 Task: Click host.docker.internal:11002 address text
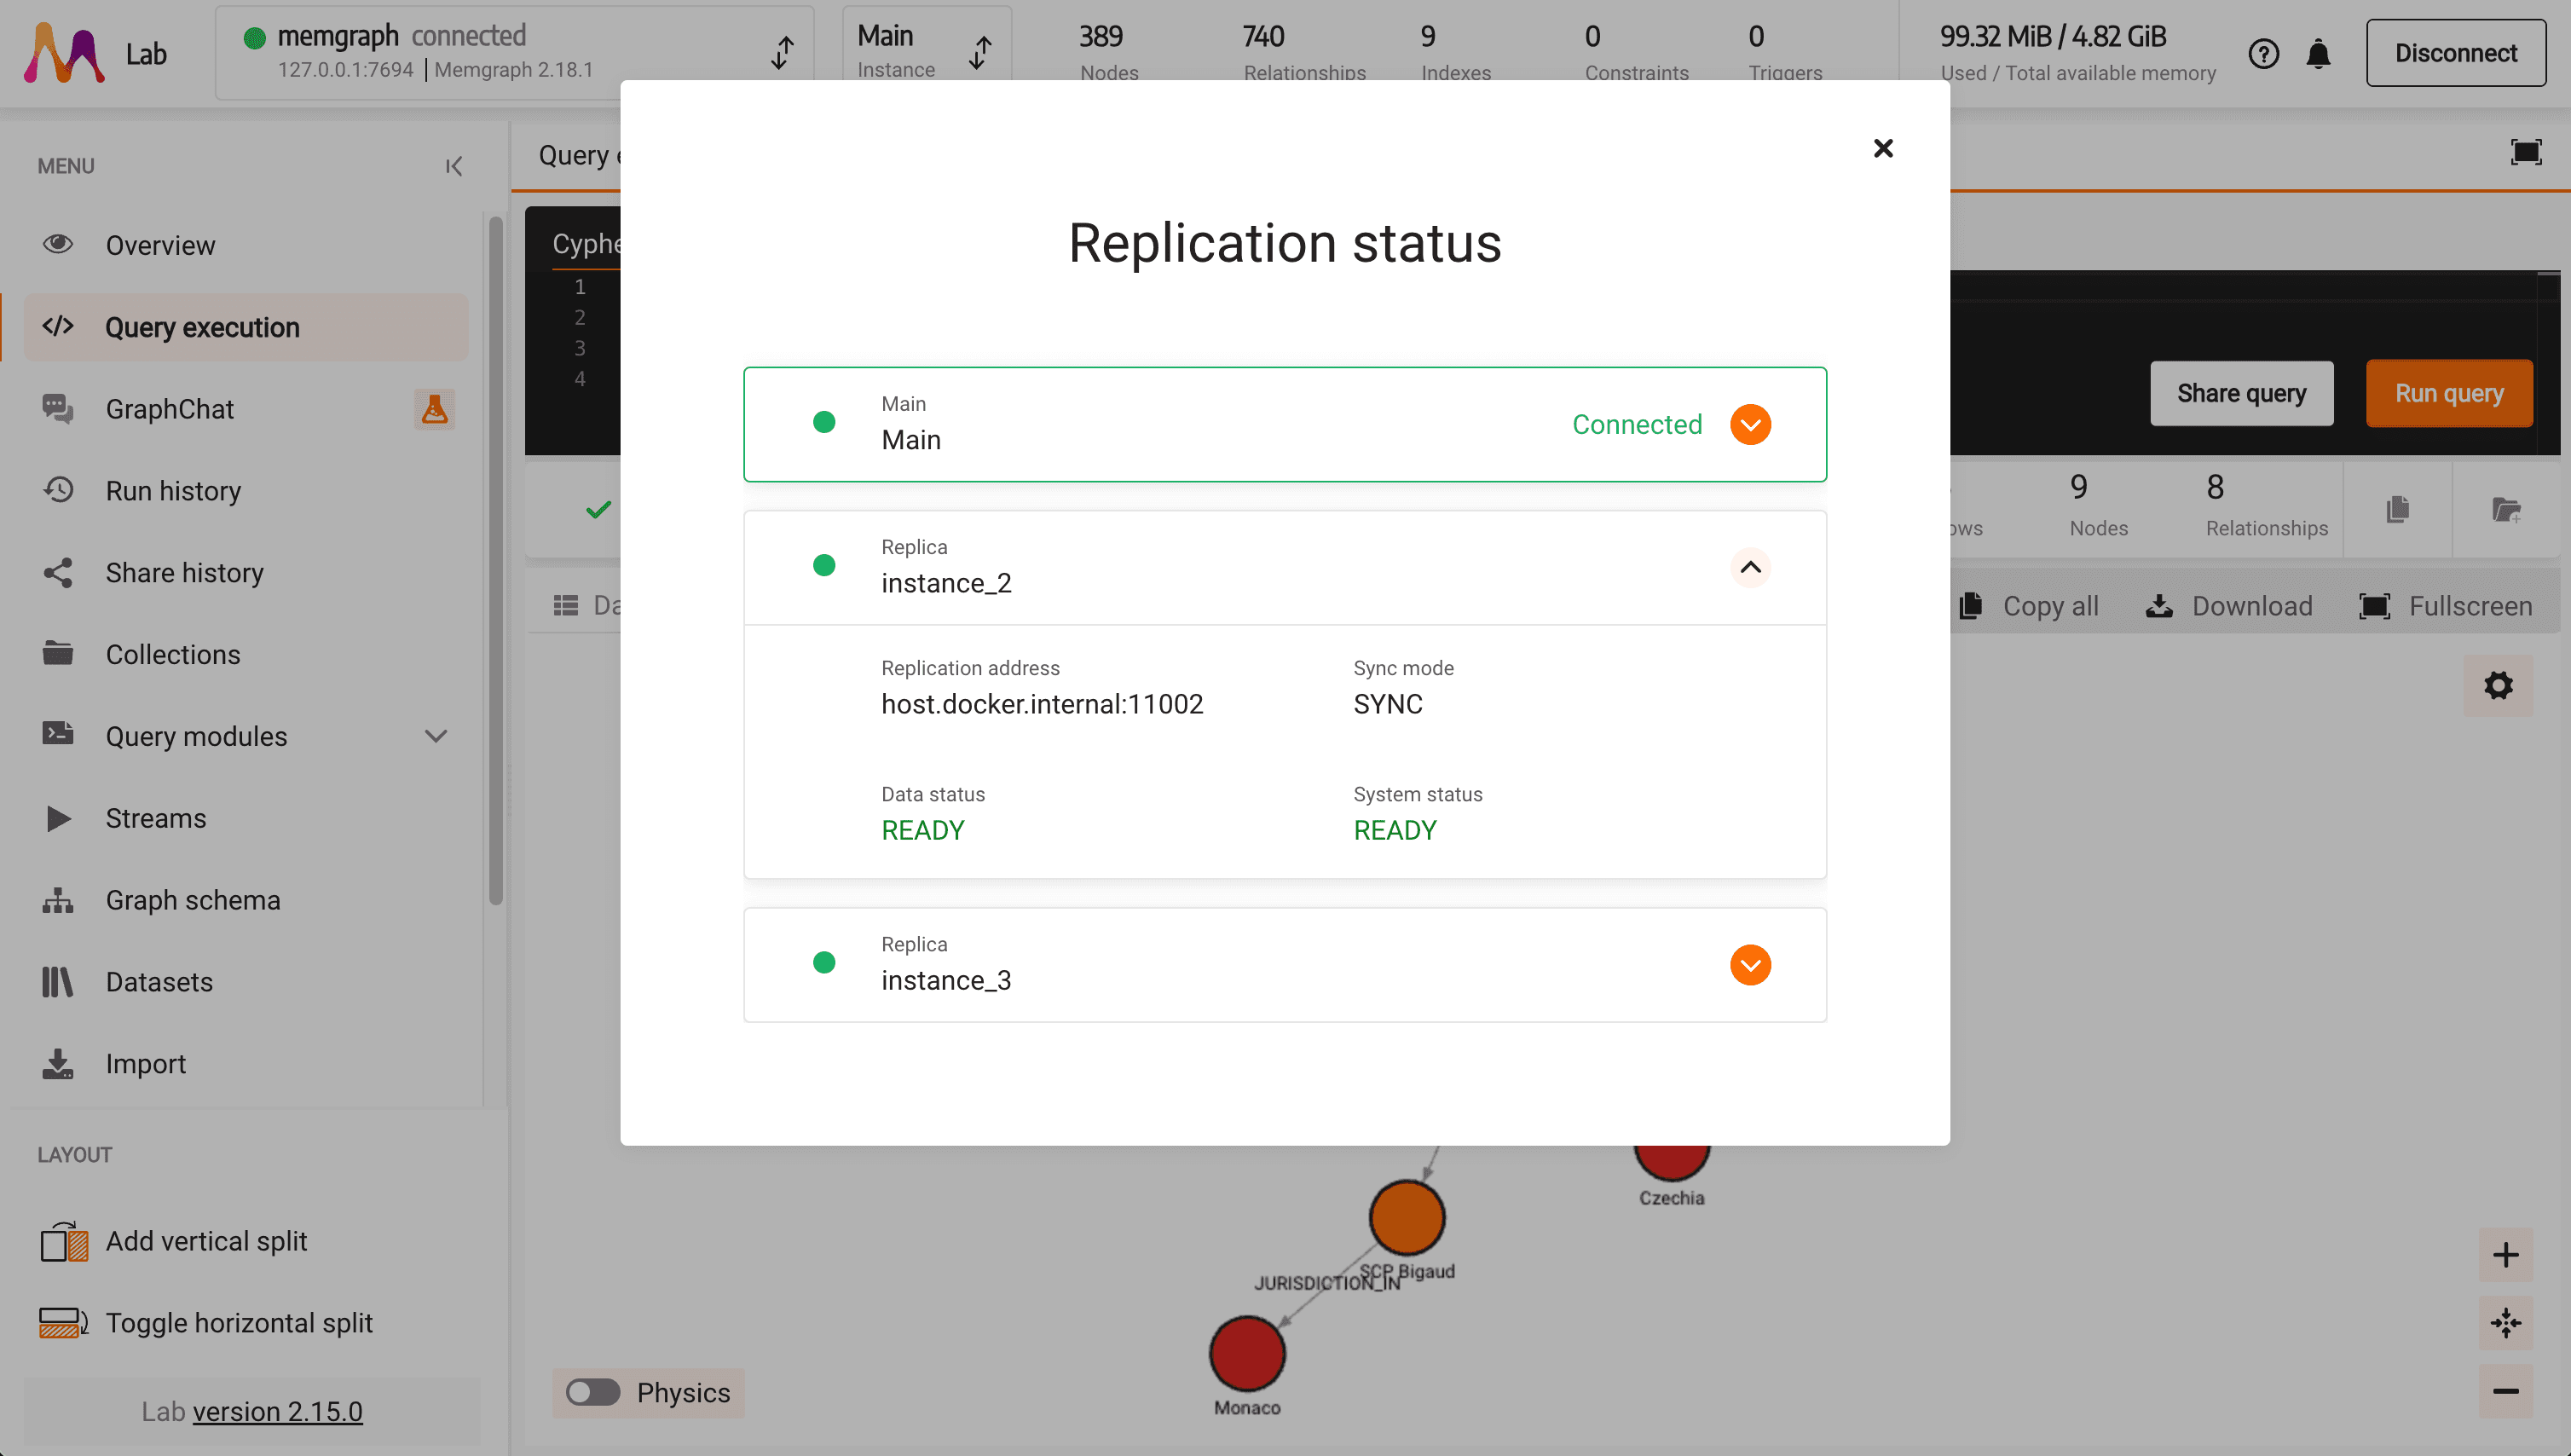(1042, 704)
